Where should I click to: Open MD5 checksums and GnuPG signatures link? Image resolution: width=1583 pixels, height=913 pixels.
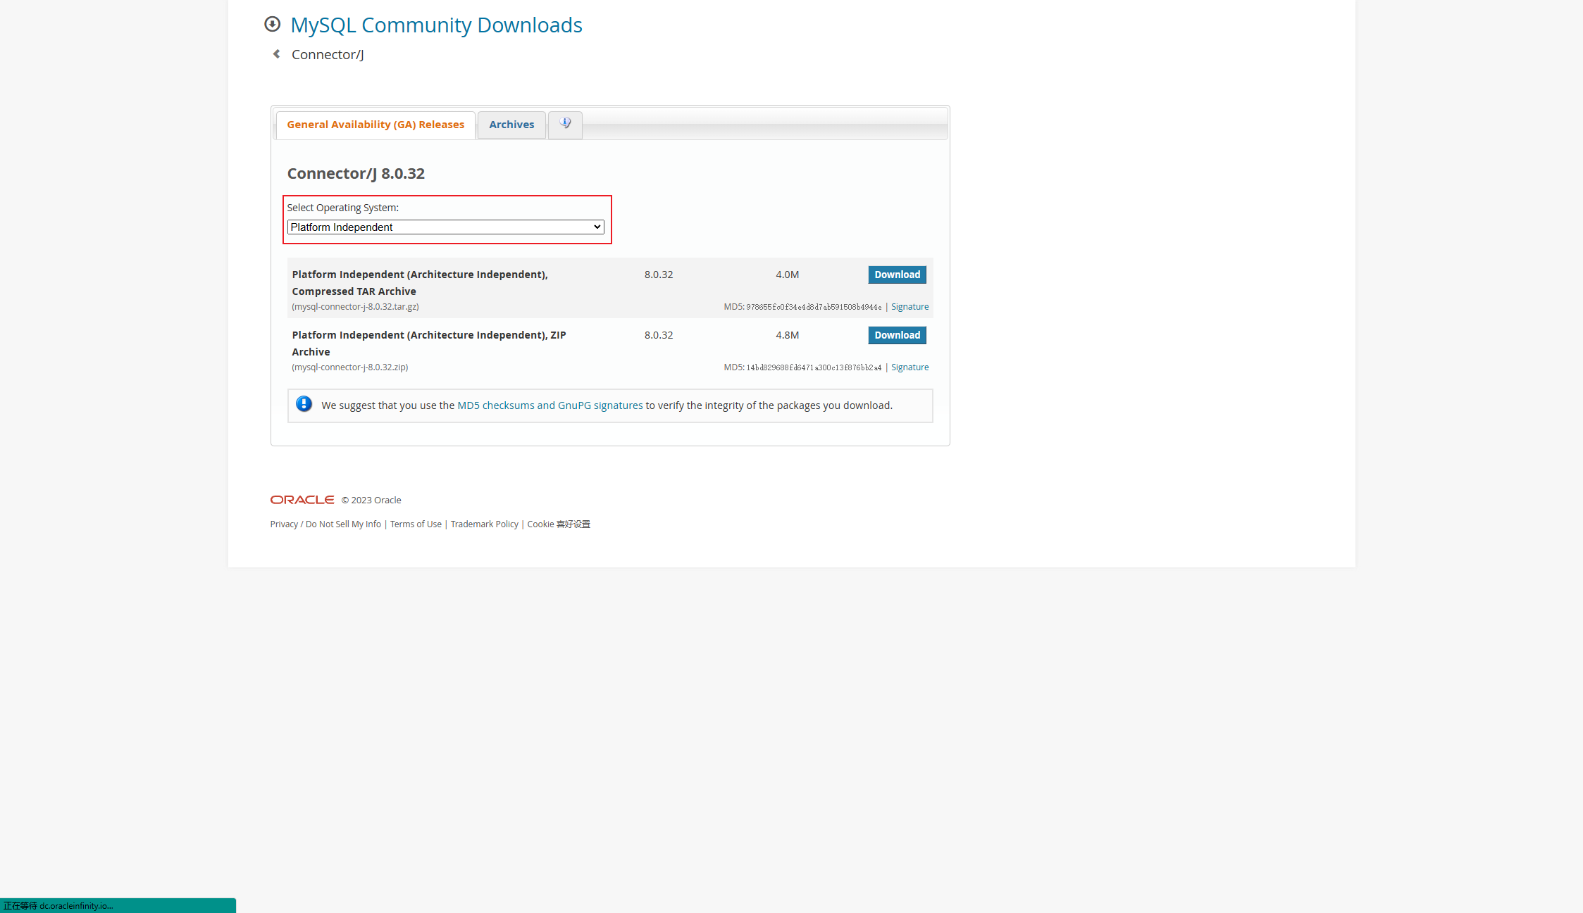550,405
